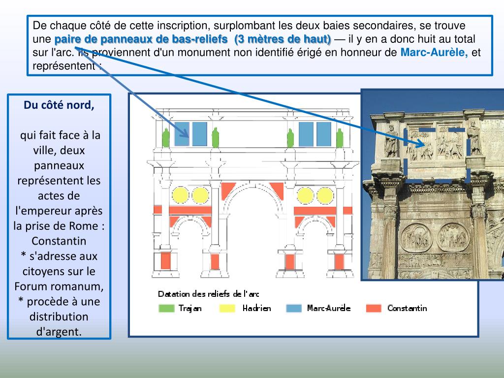Image resolution: width=504 pixels, height=378 pixels.
Task: Click the opening words 'De chaque côté de cette inscription'
Action: click(x=121, y=26)
